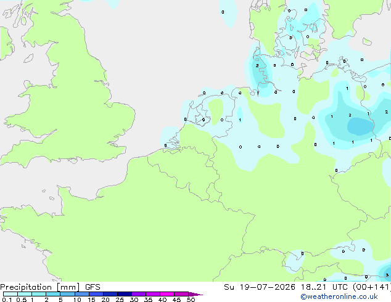Select the 1–2 mm legend color swatch
Viewport: 391px width, 302px height.
click(x=39, y=294)
